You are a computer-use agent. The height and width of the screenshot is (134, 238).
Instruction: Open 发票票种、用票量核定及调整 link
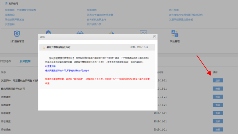tap(20, 10)
